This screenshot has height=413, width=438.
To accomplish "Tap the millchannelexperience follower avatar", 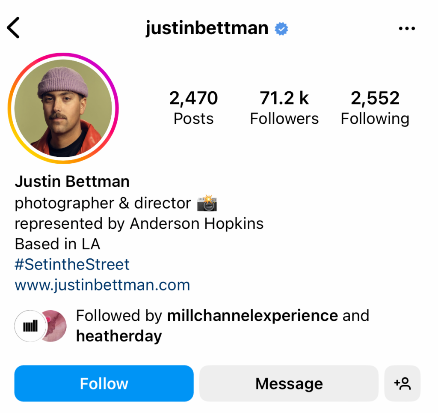I will (30, 326).
